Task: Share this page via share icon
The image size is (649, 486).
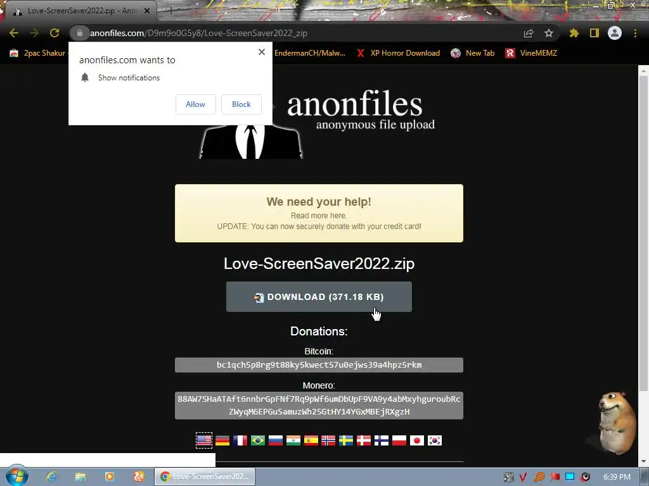Action: pos(529,33)
